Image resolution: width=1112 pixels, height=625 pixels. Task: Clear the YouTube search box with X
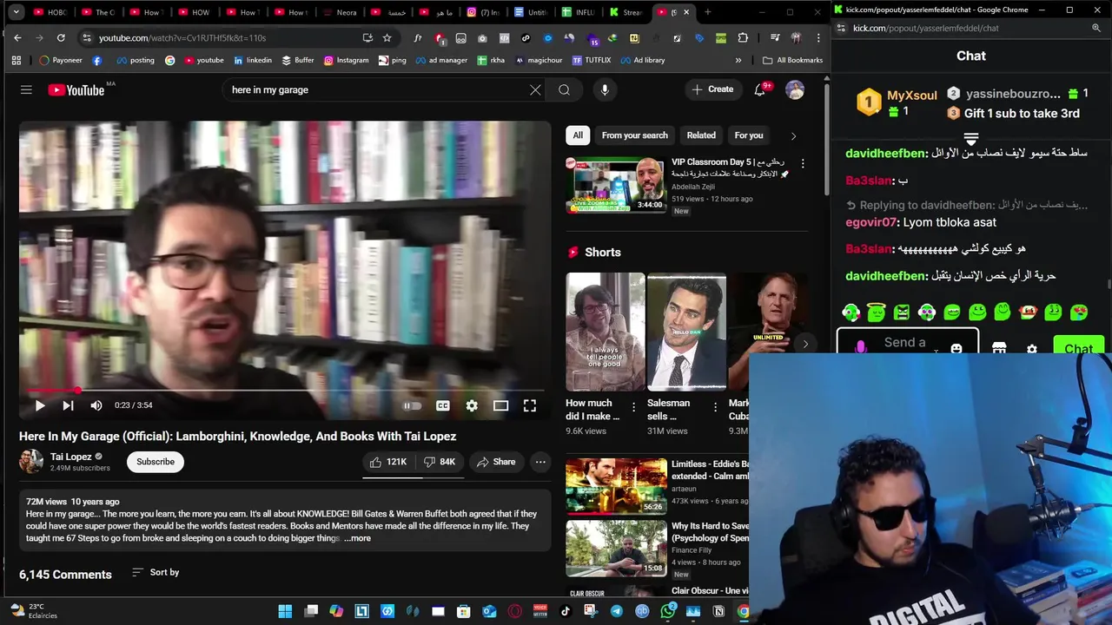point(535,89)
